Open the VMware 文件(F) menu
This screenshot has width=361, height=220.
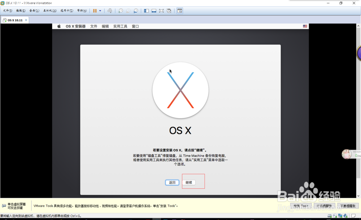8,10
